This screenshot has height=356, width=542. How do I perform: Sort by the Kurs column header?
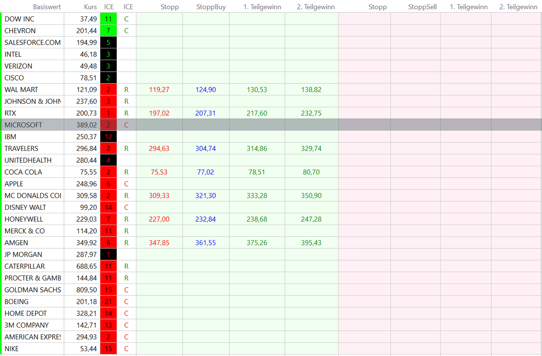(90, 7)
